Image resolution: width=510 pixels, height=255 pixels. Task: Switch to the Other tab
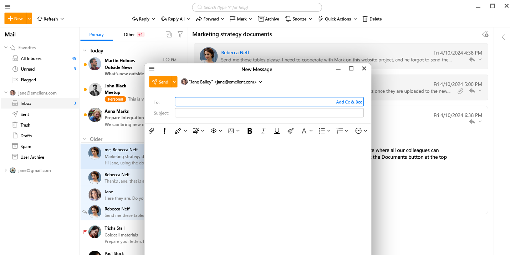[x=129, y=35]
